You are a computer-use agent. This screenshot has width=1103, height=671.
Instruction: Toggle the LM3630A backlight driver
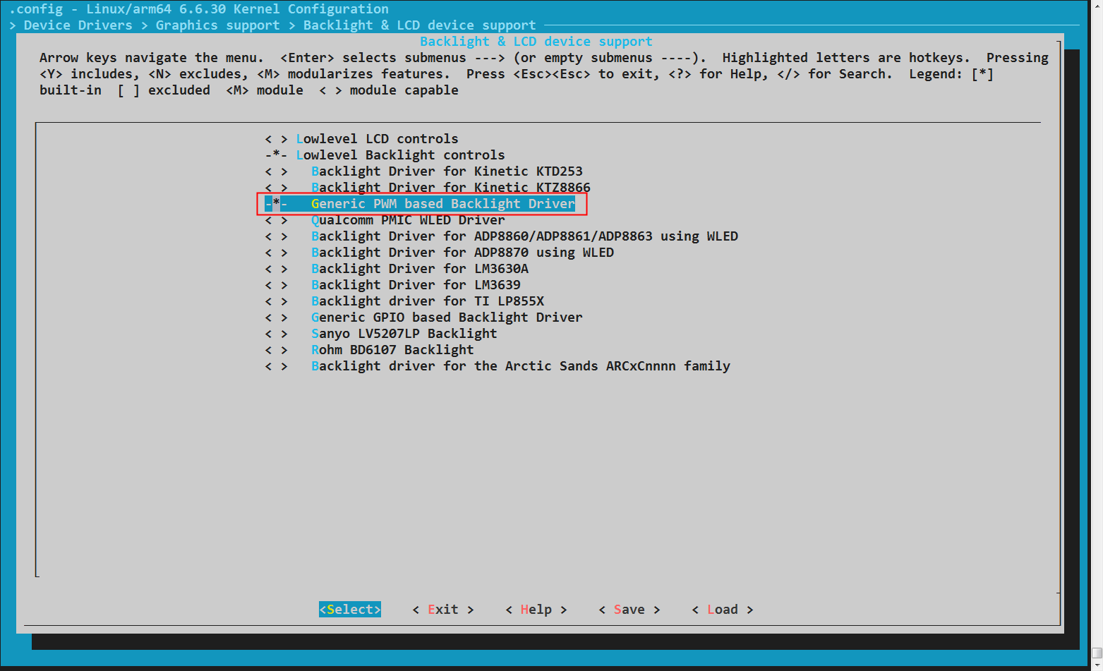pos(421,268)
